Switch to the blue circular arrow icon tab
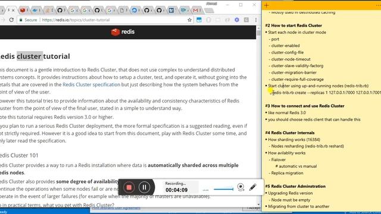381x214 pixels. (134, 10)
